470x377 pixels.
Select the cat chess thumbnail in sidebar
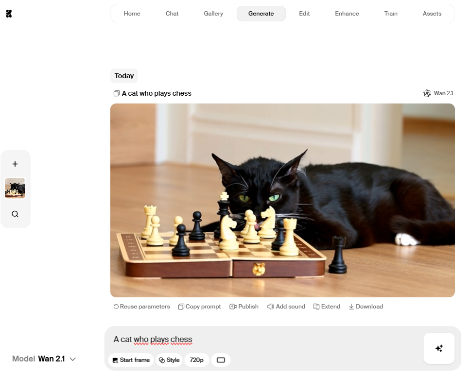click(x=15, y=188)
